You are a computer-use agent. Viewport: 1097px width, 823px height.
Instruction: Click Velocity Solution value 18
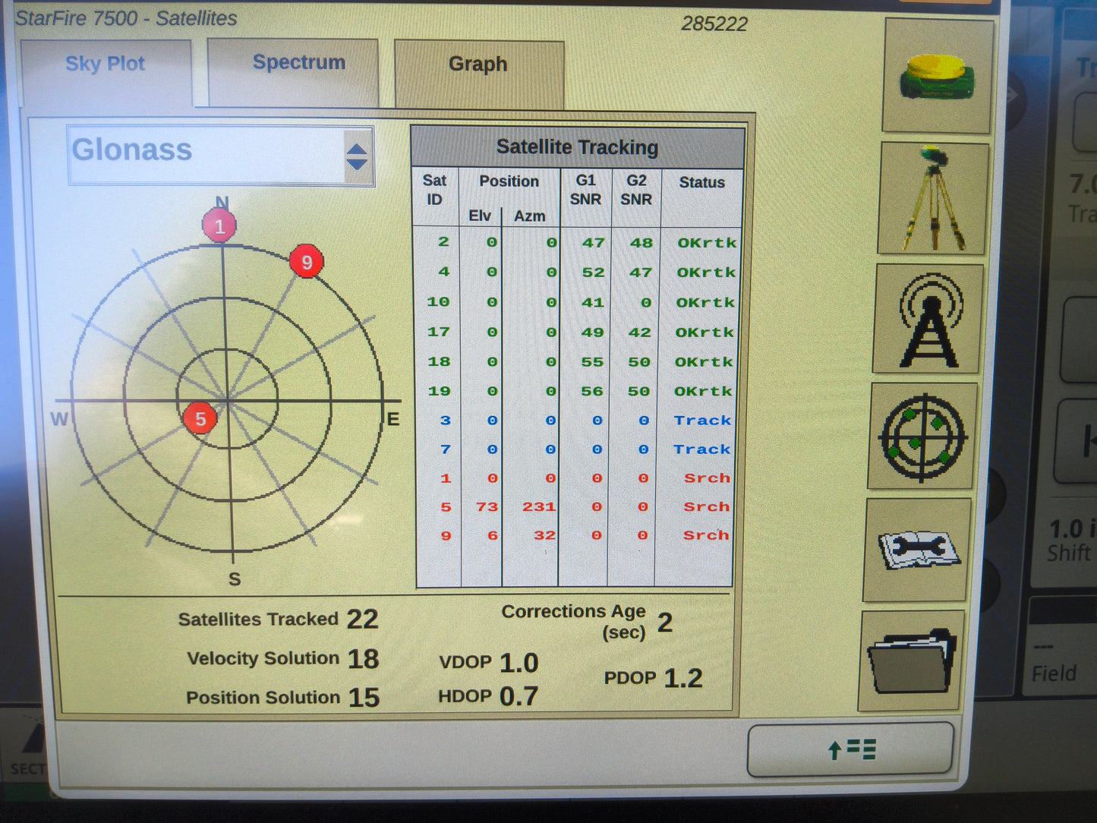click(x=363, y=659)
